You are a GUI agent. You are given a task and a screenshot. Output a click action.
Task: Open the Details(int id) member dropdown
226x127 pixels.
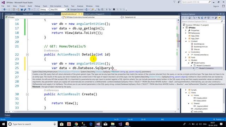[151, 17]
